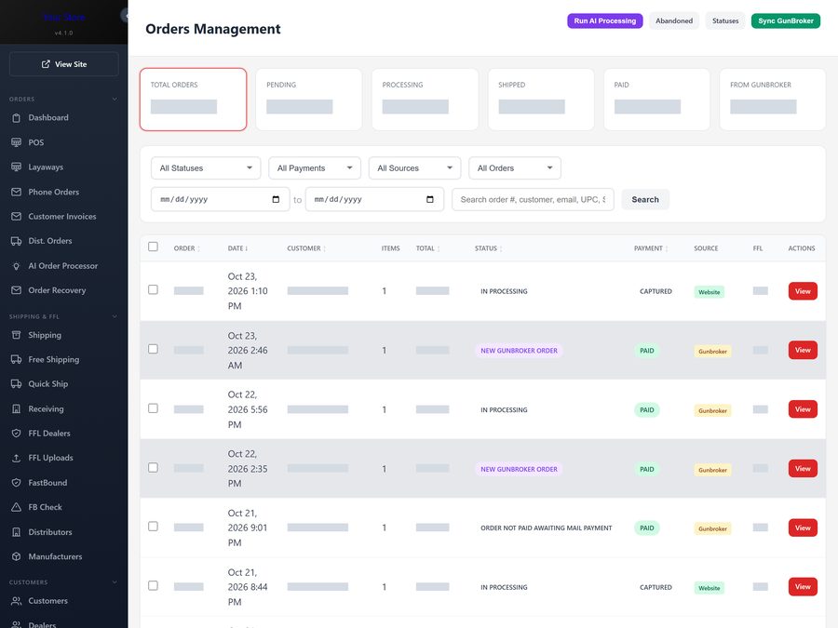838x628 pixels.
Task: Open the Abandoned orders button
Action: 674,20
